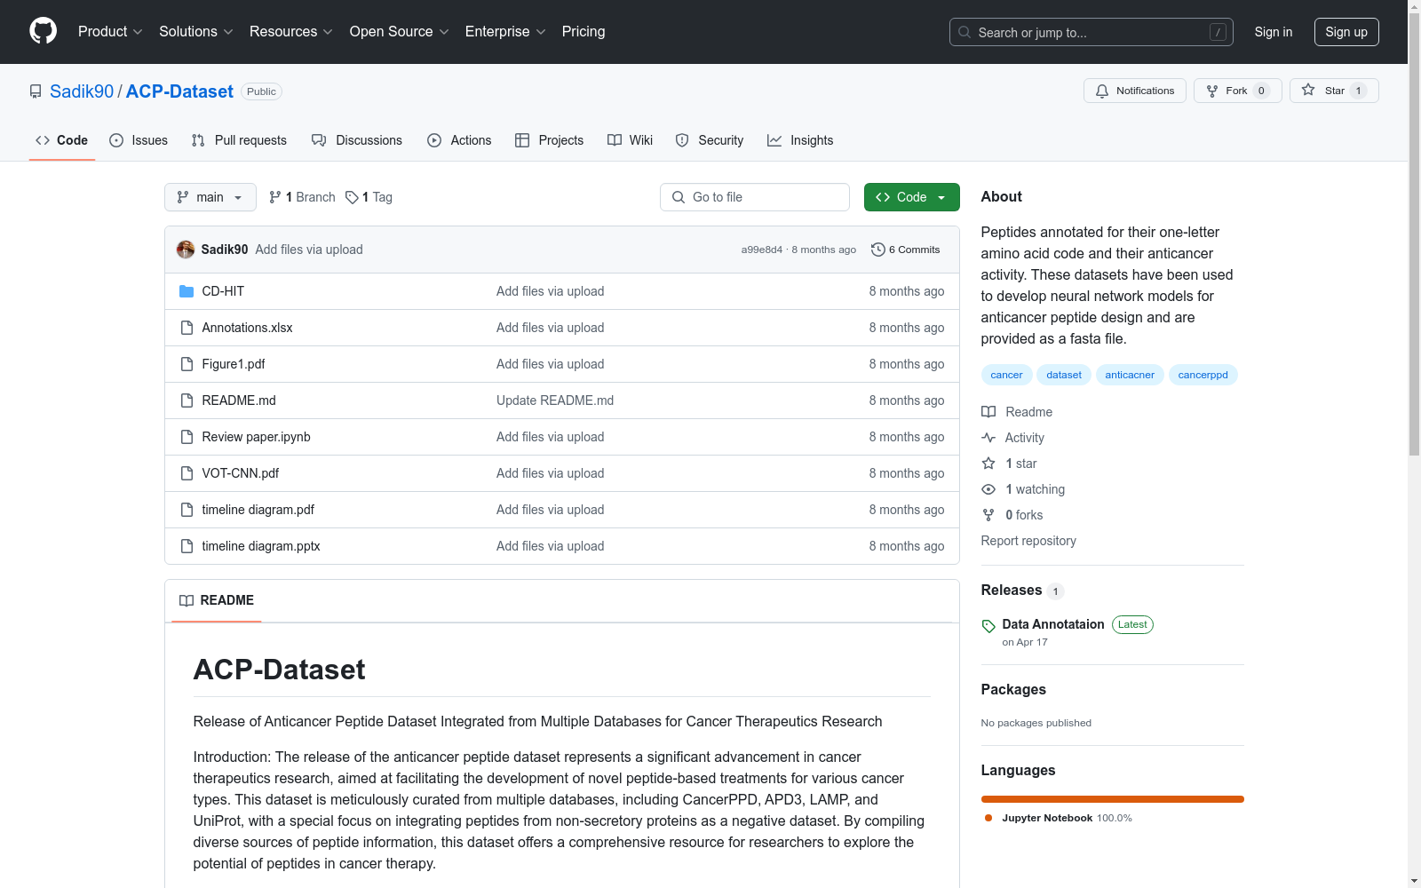Click the fork icon beside 0 forks

click(x=988, y=515)
